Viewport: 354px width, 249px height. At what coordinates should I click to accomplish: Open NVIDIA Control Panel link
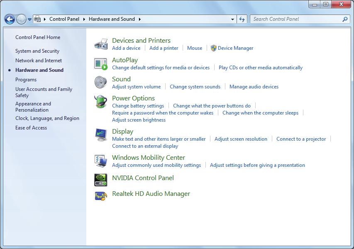(143, 178)
